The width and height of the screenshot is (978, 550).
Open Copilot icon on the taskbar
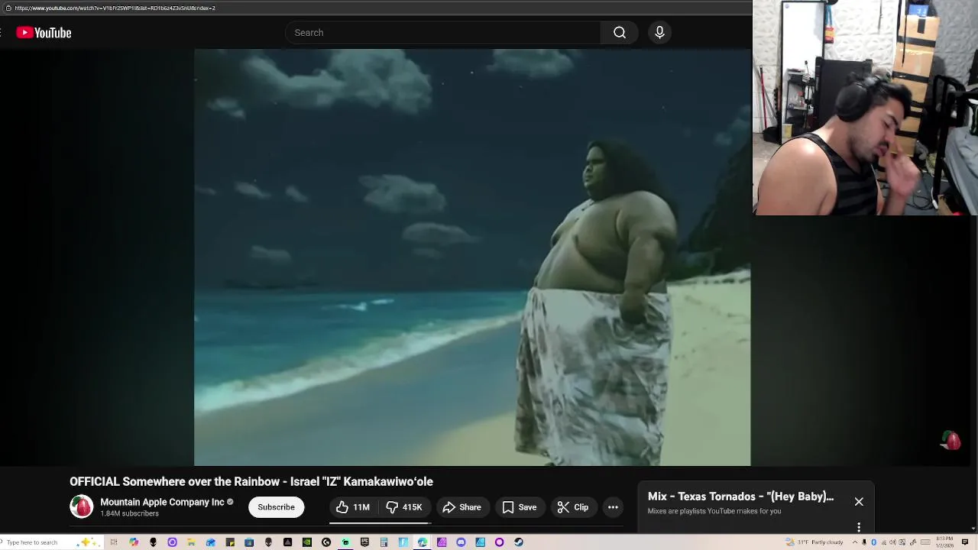[x=134, y=542]
